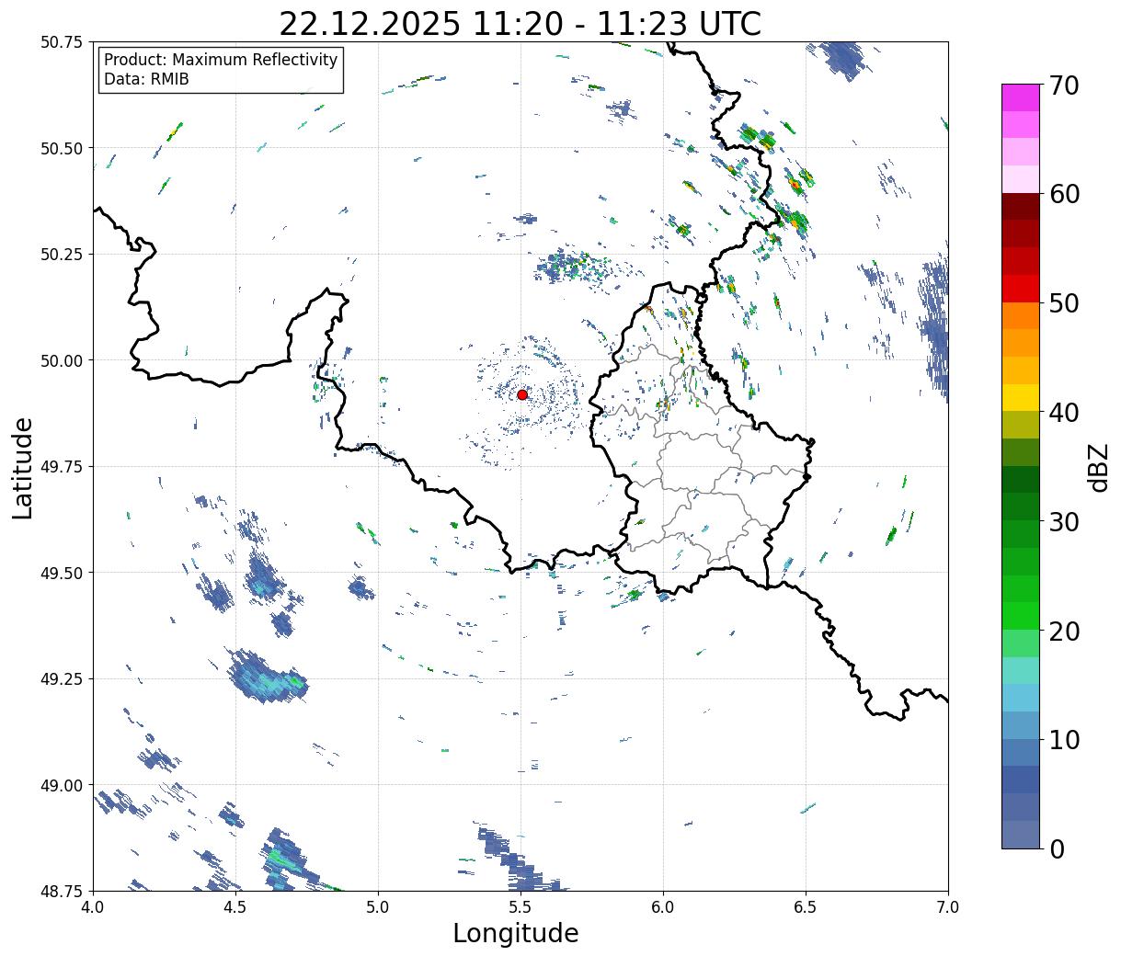The height and width of the screenshot is (956, 1121).
Task: Click the 48.75 latitude tick label
Action: [62, 891]
